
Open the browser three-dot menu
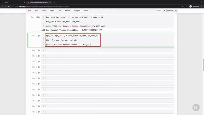(202, 6)
